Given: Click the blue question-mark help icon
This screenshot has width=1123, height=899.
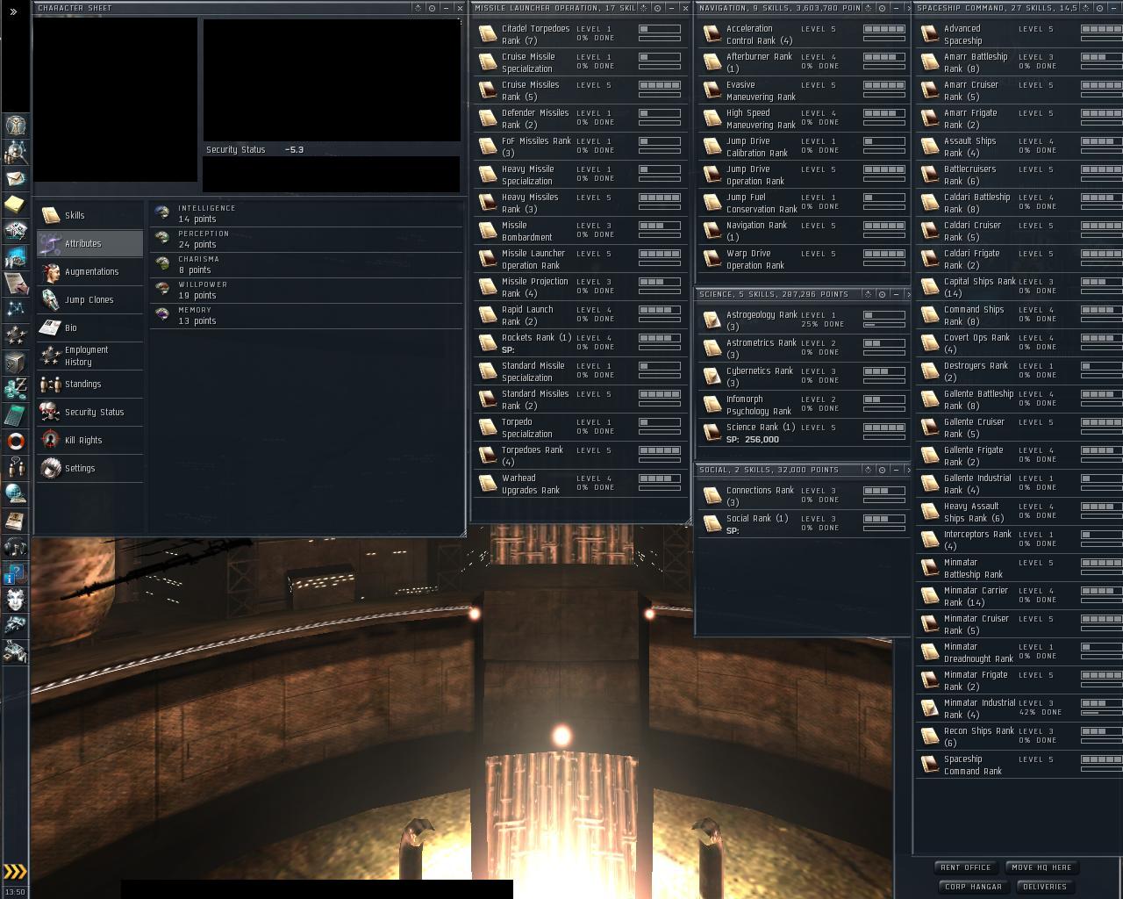Looking at the screenshot, I should click(15, 573).
